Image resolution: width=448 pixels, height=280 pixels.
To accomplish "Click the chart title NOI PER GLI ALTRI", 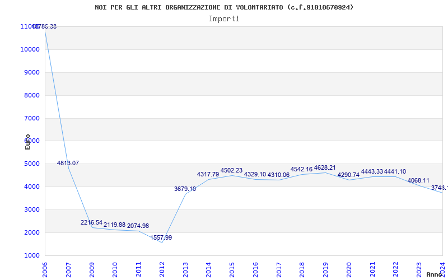I will (x=224, y=7).
